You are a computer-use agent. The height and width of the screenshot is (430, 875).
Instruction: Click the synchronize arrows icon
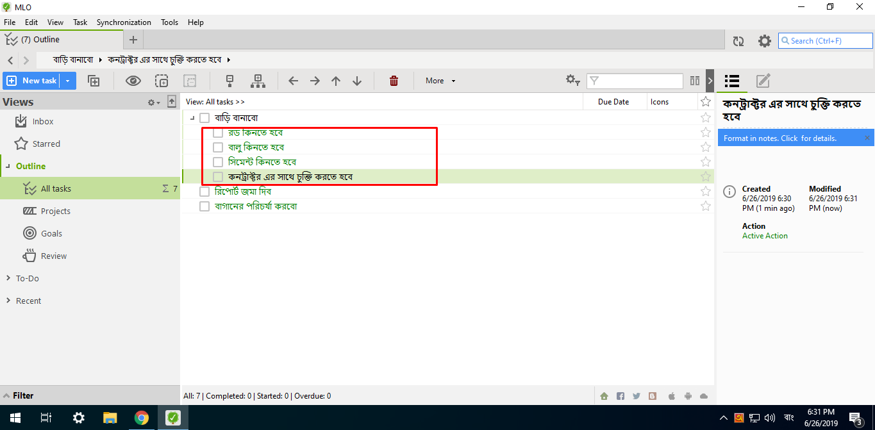pos(738,41)
